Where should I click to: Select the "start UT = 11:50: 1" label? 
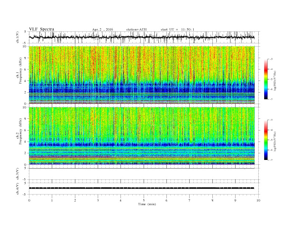177,29
